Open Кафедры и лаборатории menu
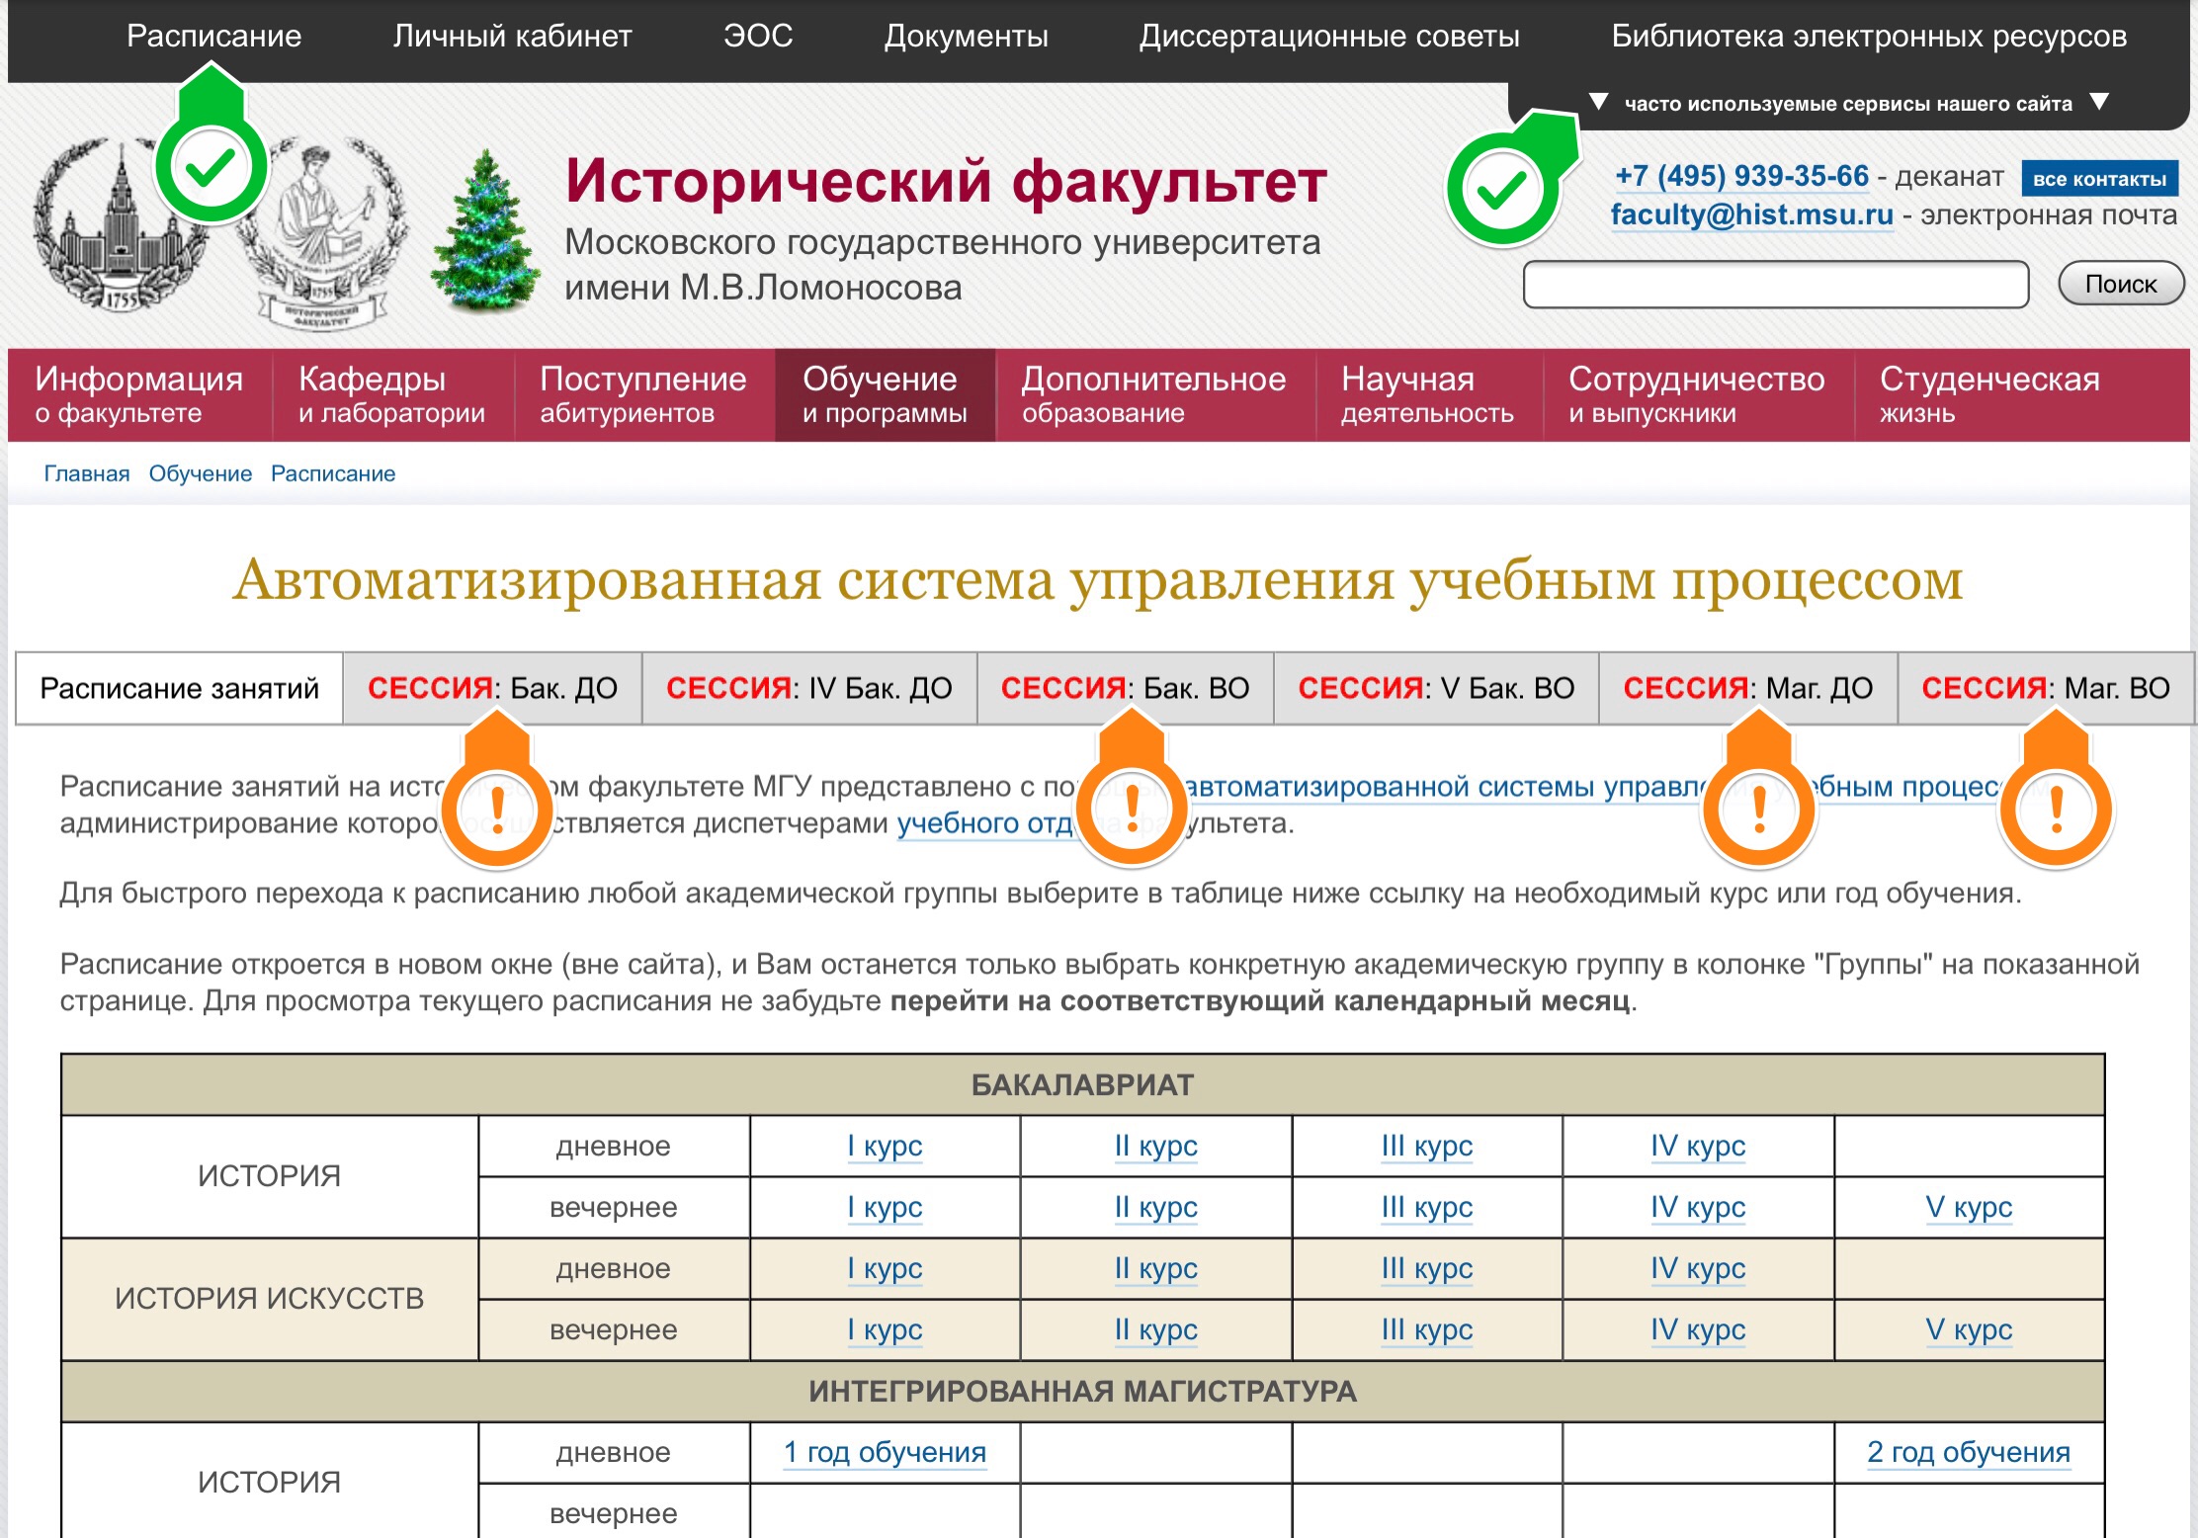 (x=392, y=394)
